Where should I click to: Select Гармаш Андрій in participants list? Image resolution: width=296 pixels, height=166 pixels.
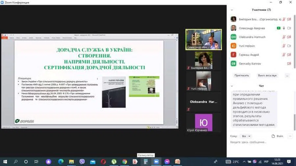click(250, 55)
